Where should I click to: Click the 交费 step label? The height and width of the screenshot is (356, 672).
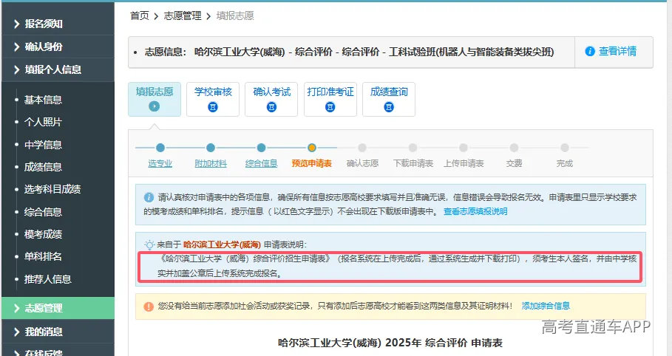click(514, 164)
